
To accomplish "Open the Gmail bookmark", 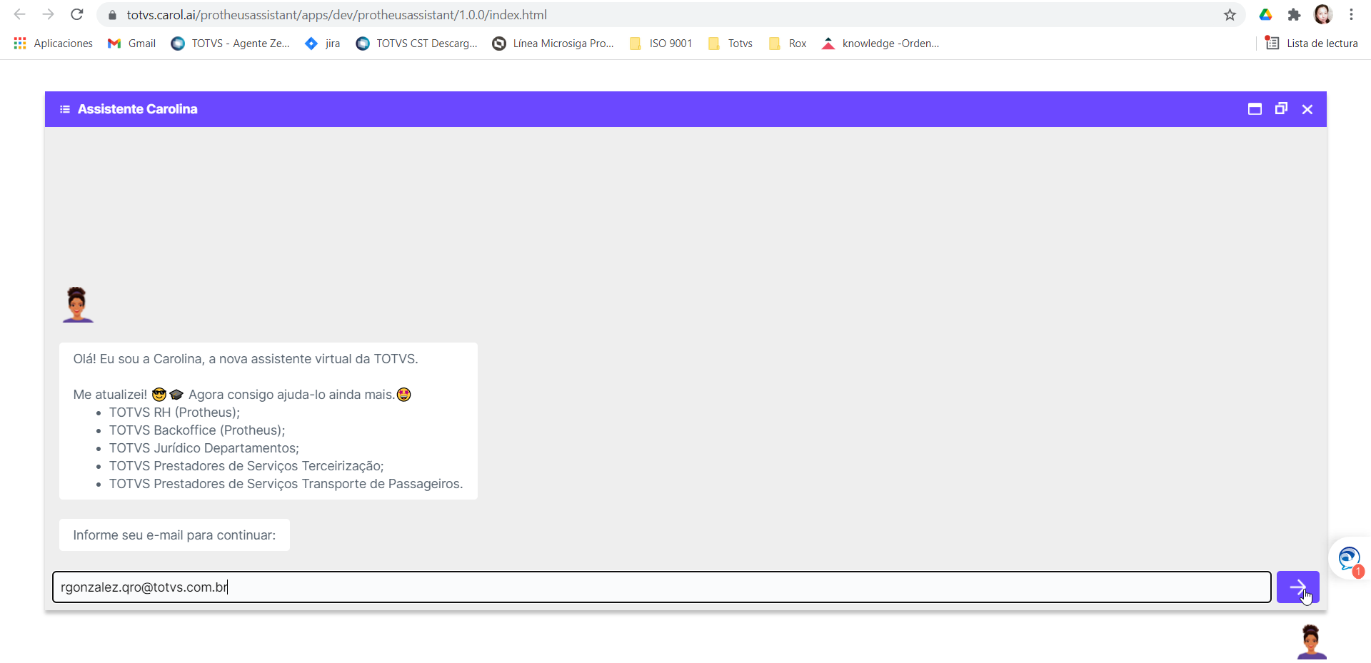I will coord(131,44).
